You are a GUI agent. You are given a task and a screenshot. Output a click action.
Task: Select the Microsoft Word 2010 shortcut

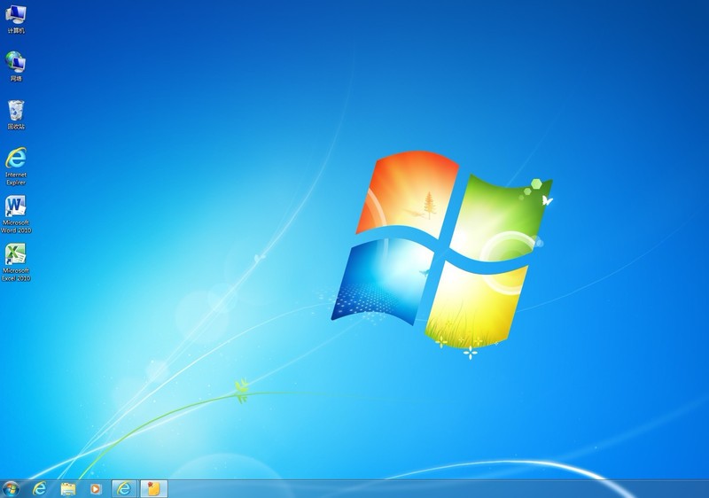16,214
